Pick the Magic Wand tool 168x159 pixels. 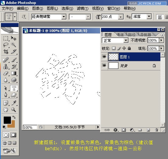pos(14,45)
